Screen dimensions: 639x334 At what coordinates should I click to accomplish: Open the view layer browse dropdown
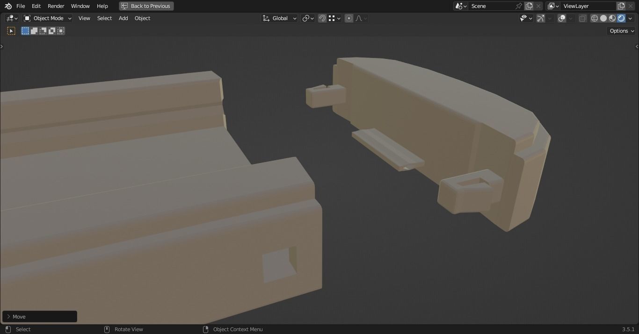[553, 6]
